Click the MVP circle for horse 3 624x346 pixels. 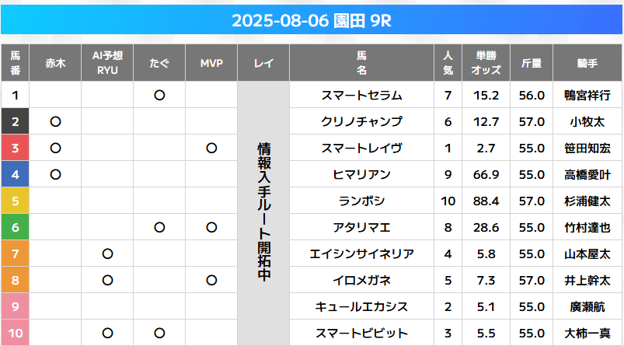tap(211, 148)
